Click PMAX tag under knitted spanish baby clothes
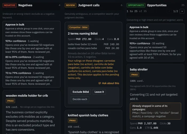The height and width of the screenshot is (134, 187). (72, 121)
